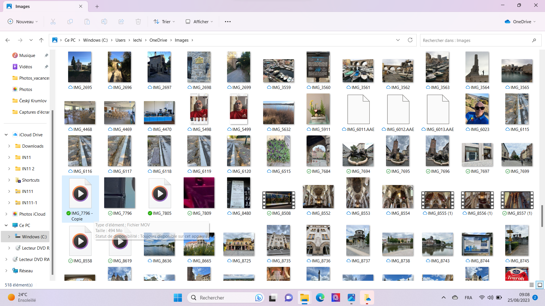Click the Delete trash icon

[138, 22]
